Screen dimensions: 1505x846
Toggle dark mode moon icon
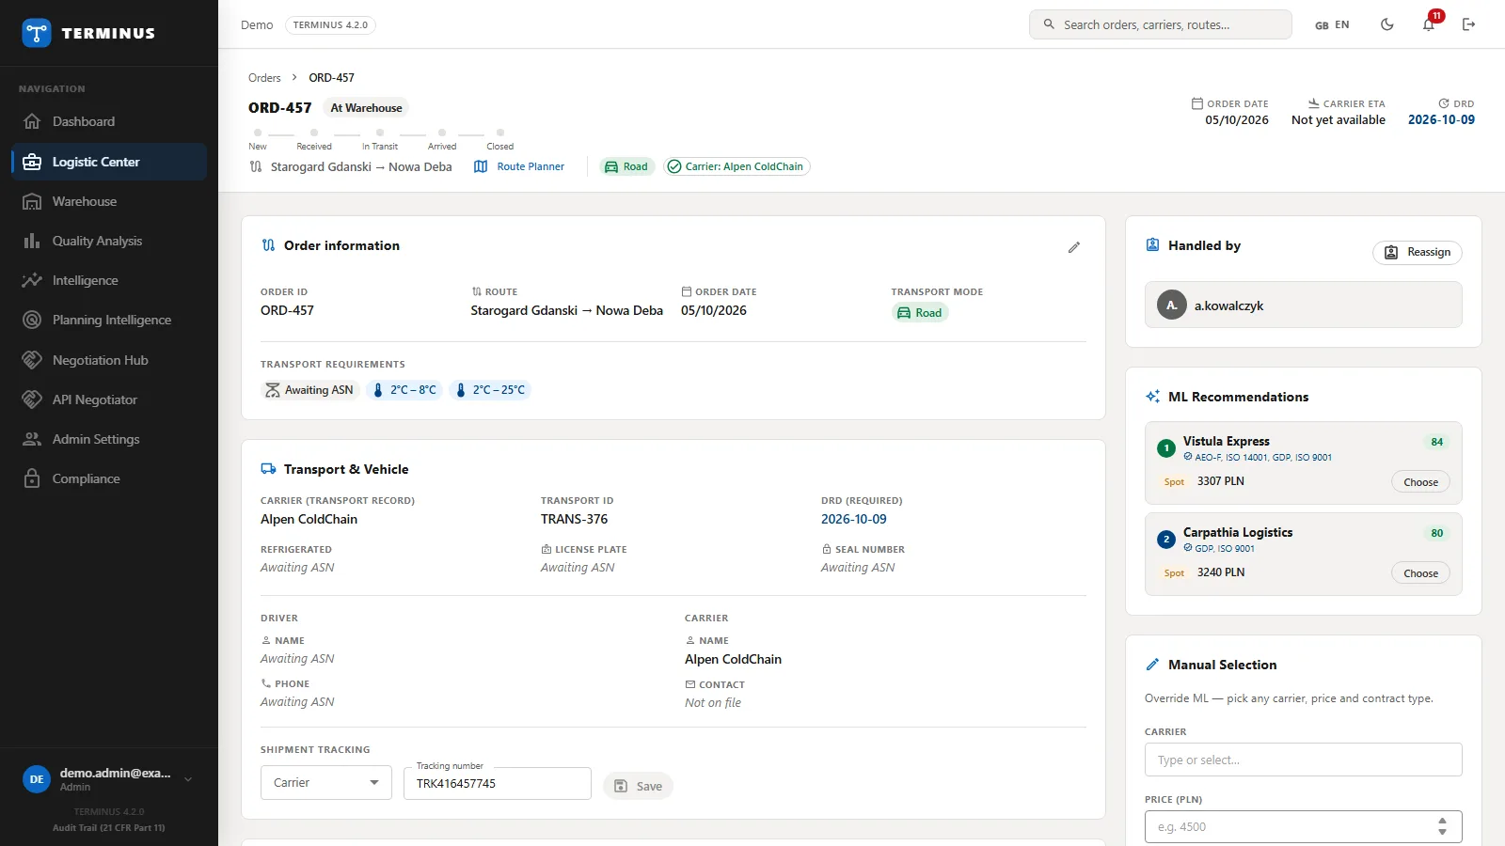[1386, 24]
